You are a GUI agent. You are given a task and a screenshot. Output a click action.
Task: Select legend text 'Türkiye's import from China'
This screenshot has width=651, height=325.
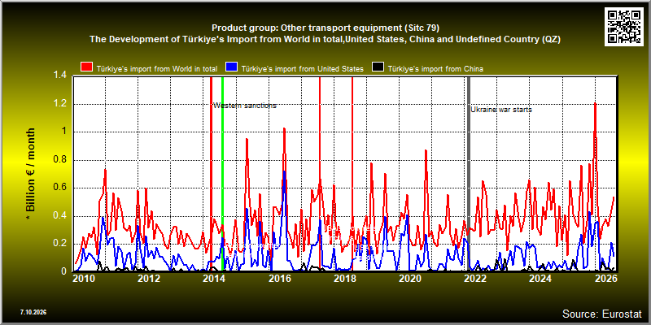[435, 69]
